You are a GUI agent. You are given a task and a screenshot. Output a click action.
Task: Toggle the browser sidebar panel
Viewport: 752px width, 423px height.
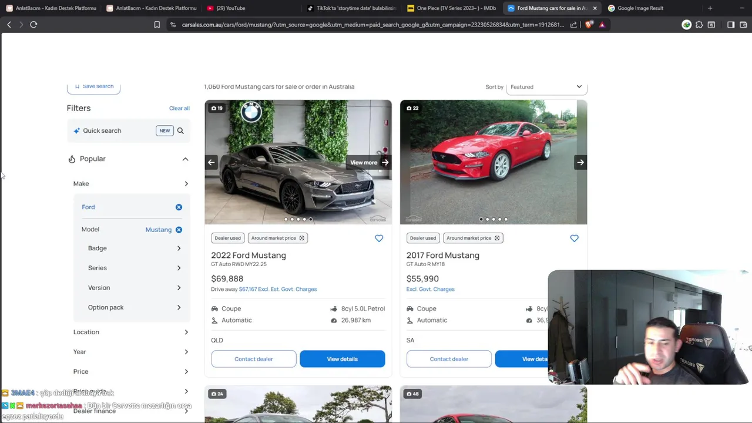pyautogui.click(x=731, y=25)
